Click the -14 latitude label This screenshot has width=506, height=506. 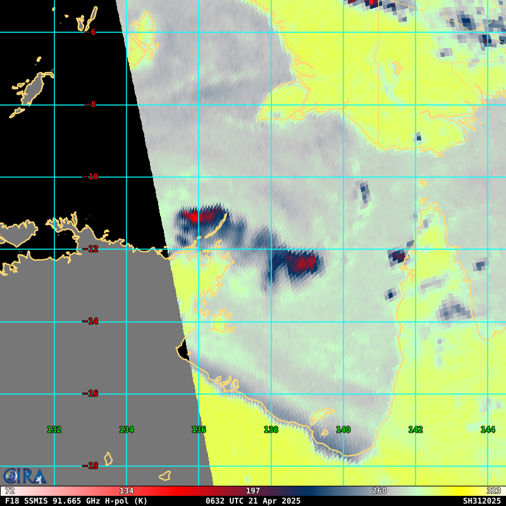[92, 321]
